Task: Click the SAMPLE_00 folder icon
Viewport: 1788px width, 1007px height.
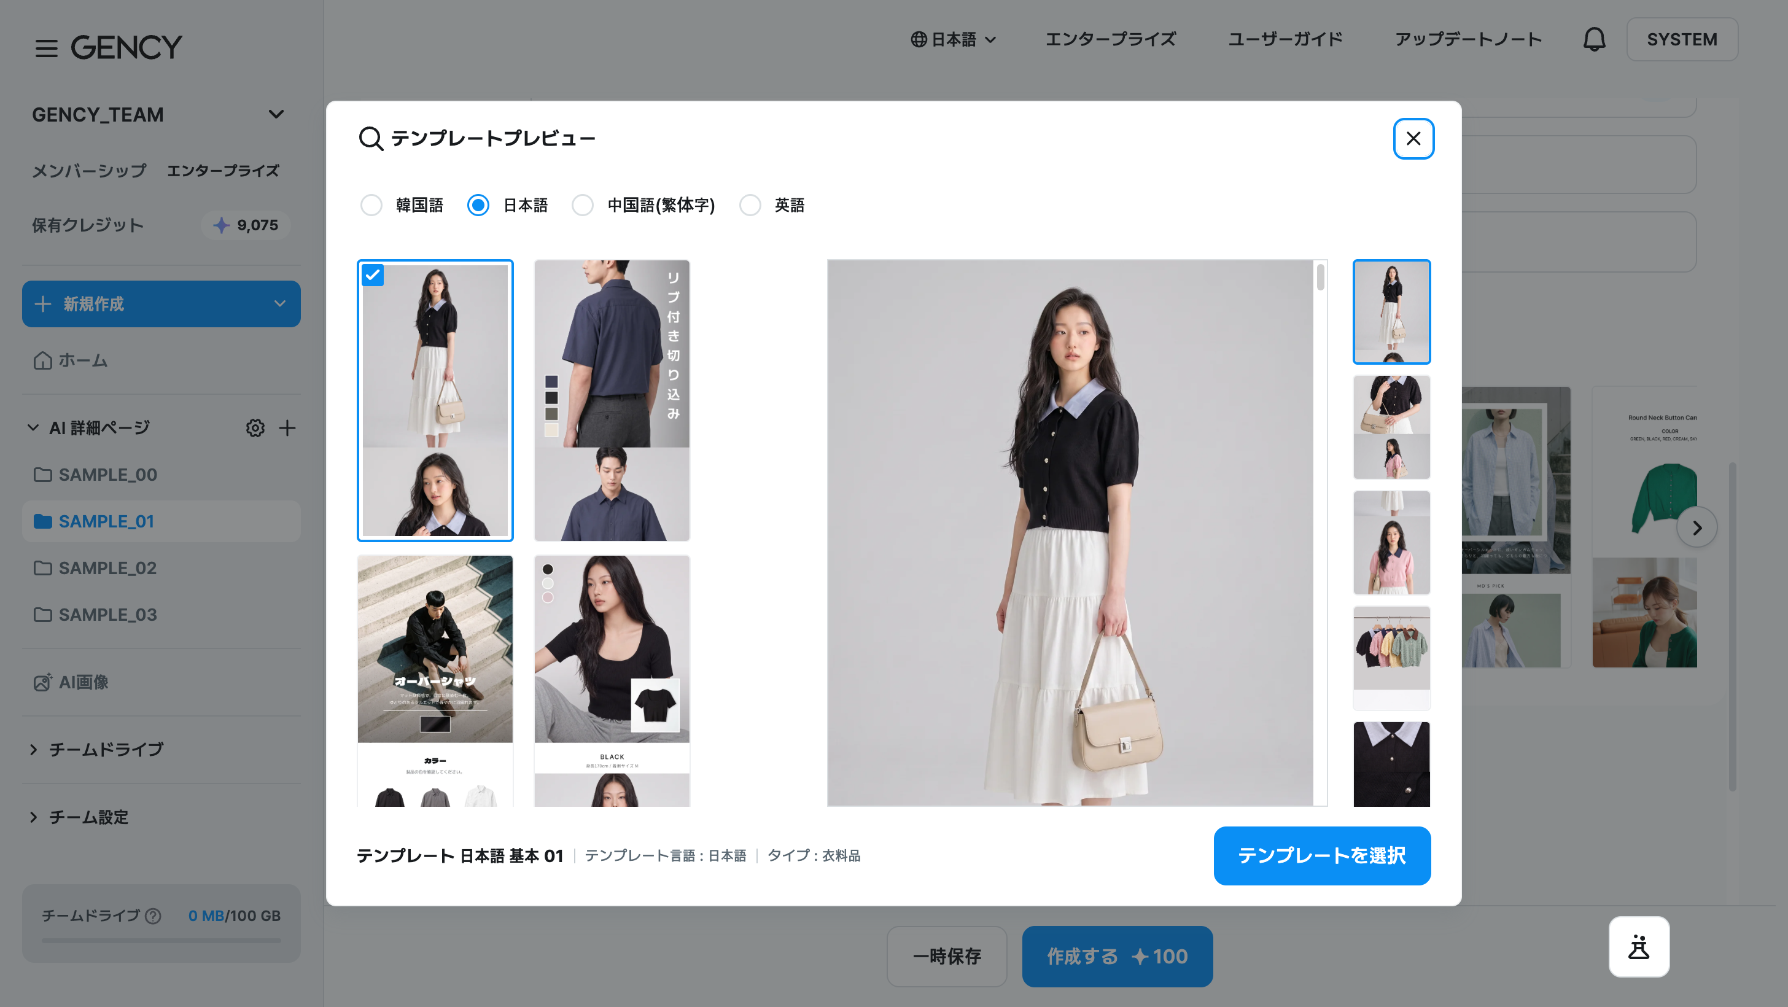Action: (x=42, y=475)
